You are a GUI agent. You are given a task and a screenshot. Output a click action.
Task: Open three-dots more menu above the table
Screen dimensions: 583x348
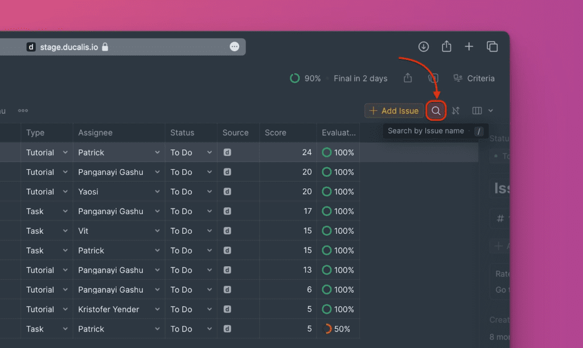(23, 111)
